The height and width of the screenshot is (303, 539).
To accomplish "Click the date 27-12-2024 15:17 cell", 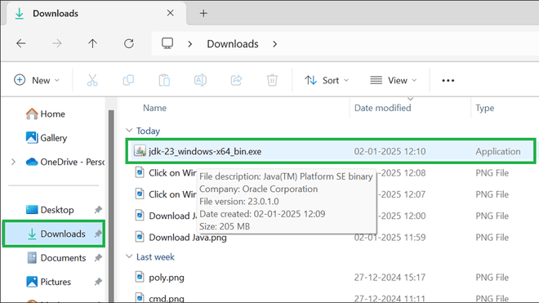I will [390, 277].
